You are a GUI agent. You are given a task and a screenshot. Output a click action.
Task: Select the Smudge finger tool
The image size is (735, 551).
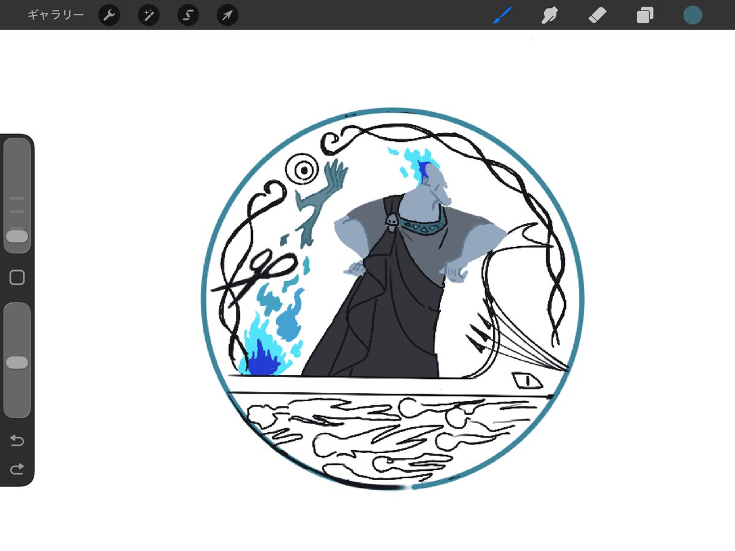pyautogui.click(x=549, y=15)
